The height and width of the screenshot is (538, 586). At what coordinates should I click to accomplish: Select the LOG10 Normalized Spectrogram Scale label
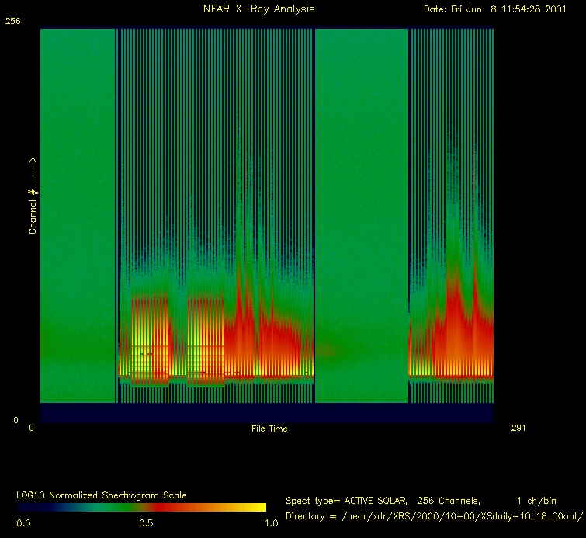tap(101, 495)
